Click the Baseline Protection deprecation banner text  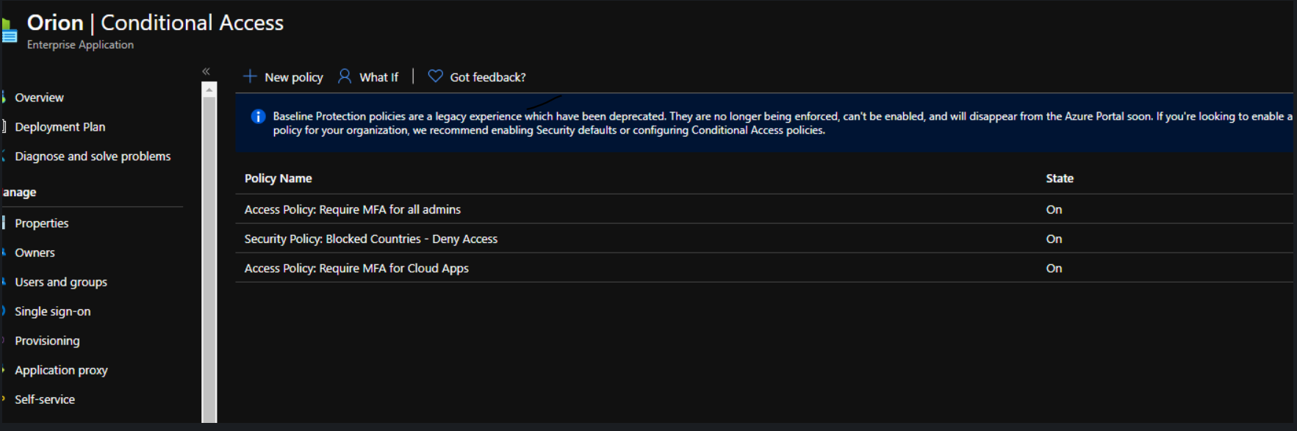point(783,123)
